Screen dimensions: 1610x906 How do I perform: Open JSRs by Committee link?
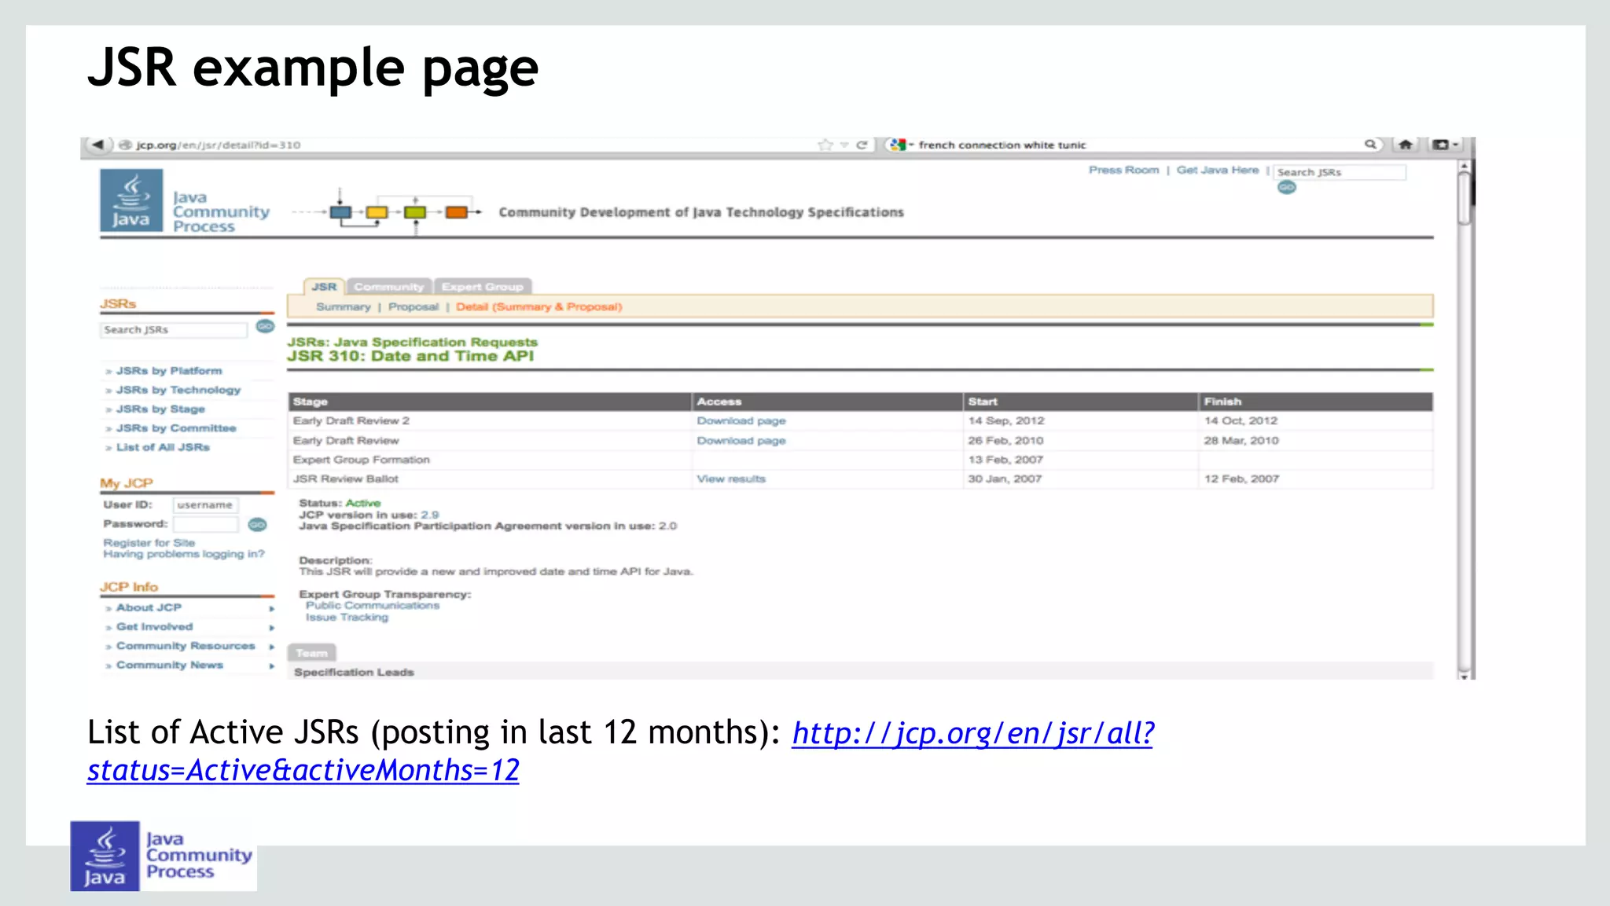[x=176, y=427]
